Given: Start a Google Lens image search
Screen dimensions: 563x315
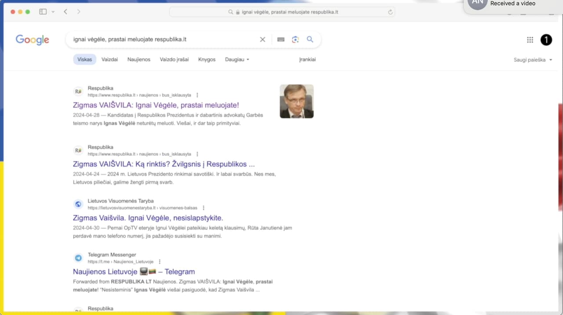Looking at the screenshot, I should (x=295, y=40).
